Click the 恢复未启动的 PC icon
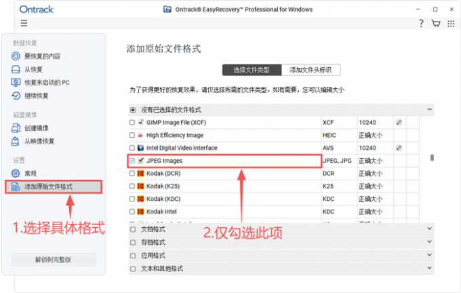Screen dimensions: 461x293 click(x=16, y=82)
